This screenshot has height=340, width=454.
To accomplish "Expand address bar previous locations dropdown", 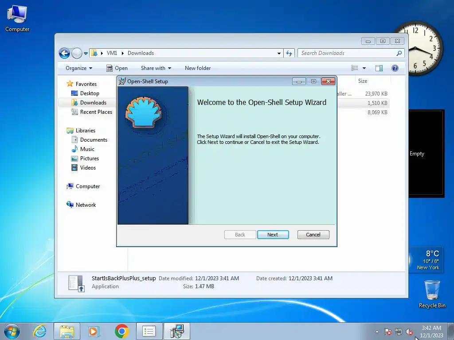I will 279,53.
